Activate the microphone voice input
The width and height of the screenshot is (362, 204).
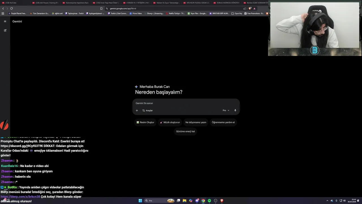click(x=235, y=110)
